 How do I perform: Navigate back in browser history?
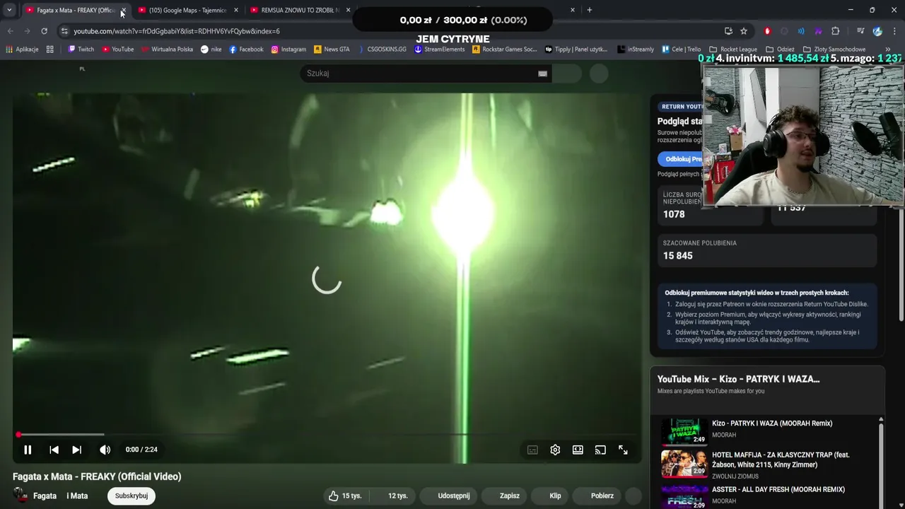[x=10, y=31]
